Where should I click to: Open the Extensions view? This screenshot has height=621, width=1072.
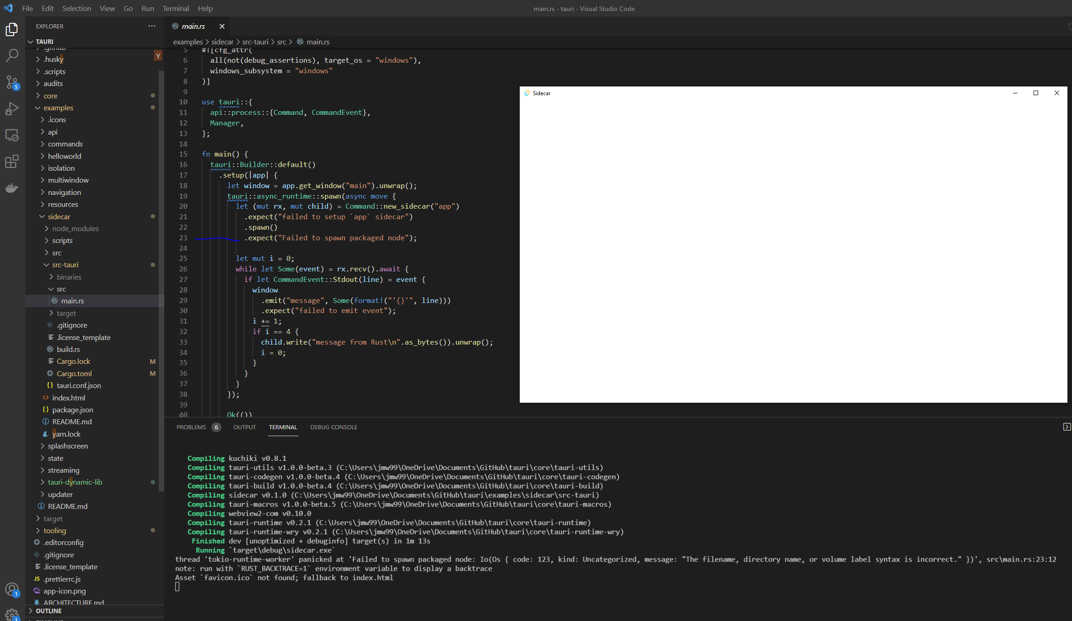click(11, 162)
